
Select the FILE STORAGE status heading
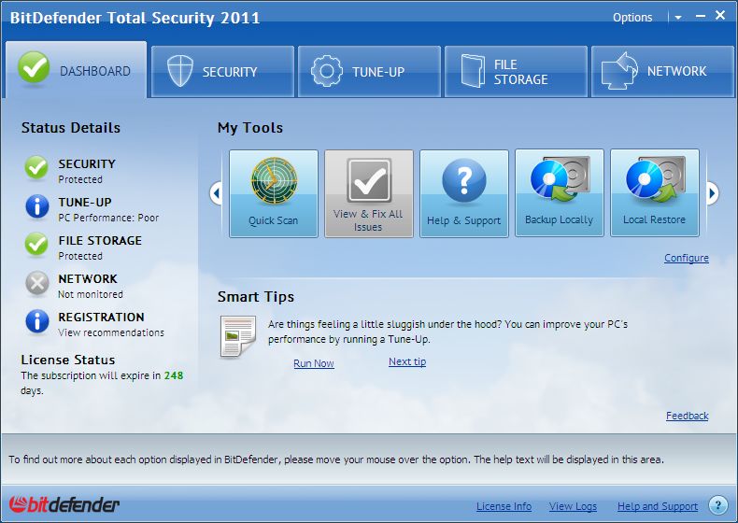tap(100, 241)
